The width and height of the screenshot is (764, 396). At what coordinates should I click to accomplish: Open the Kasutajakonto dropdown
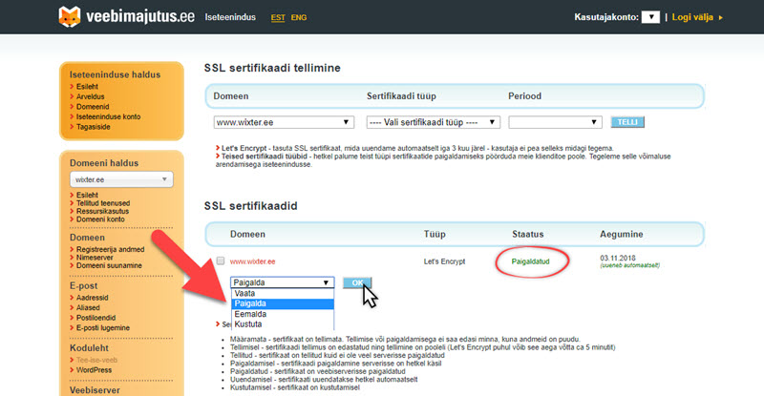coord(650,17)
